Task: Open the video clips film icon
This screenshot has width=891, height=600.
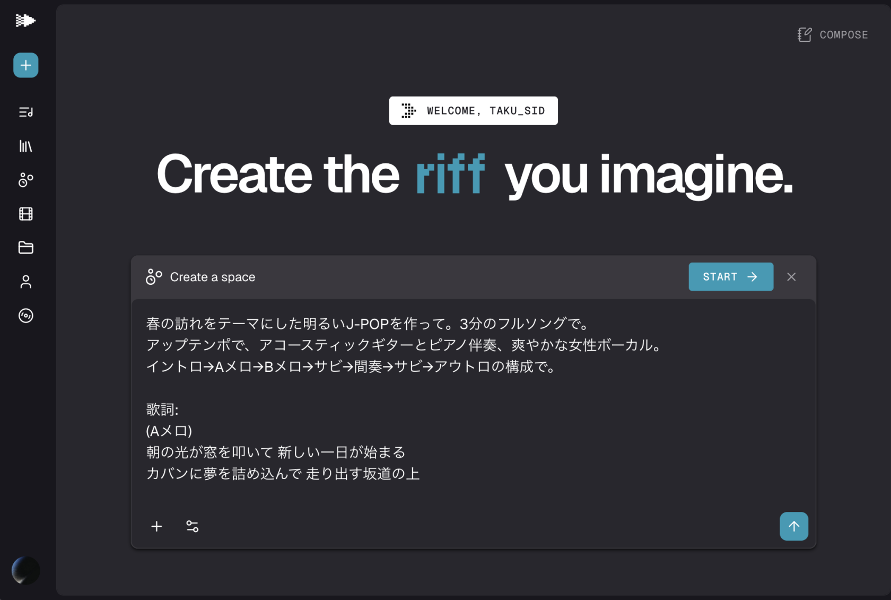Action: click(25, 214)
